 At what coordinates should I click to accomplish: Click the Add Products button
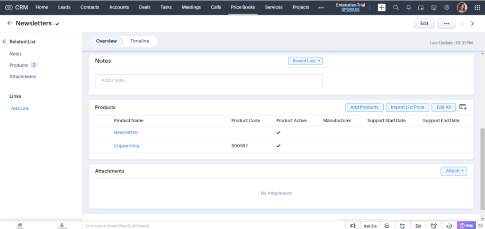pos(364,107)
